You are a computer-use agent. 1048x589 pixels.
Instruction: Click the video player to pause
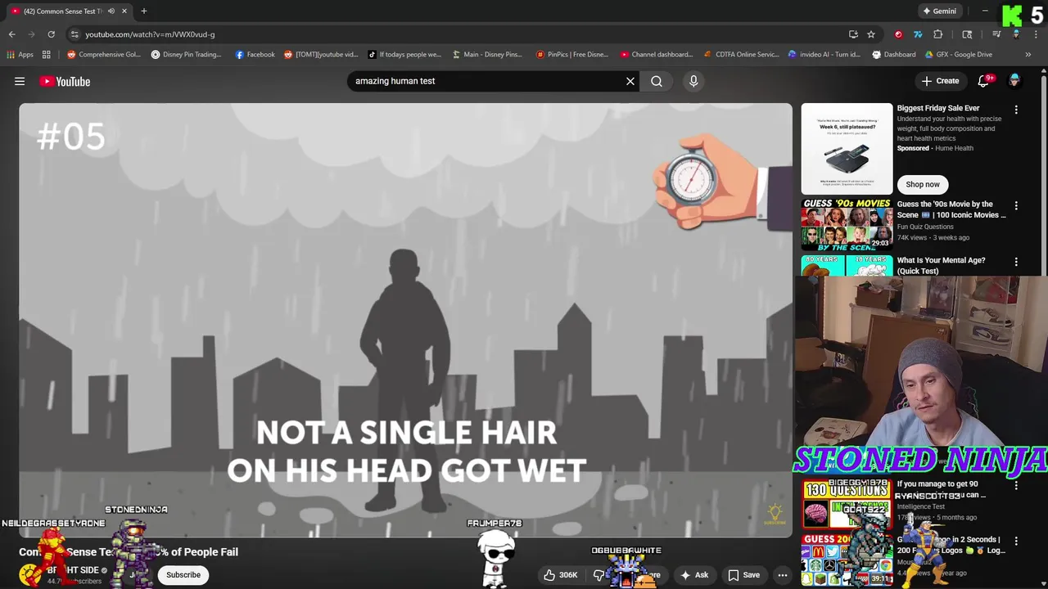[x=405, y=320]
